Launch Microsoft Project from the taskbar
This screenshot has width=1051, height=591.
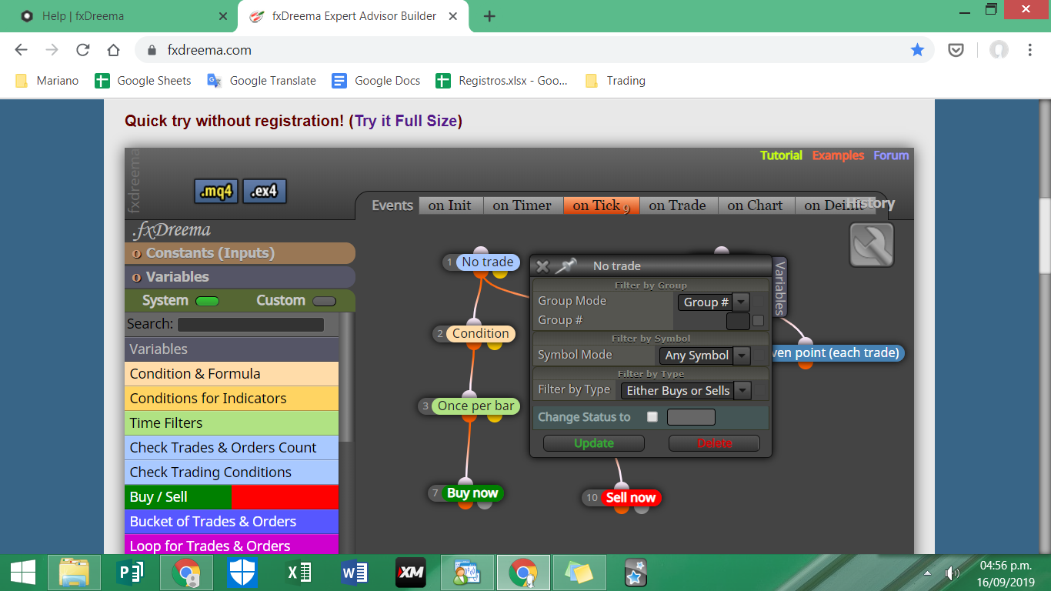130,573
